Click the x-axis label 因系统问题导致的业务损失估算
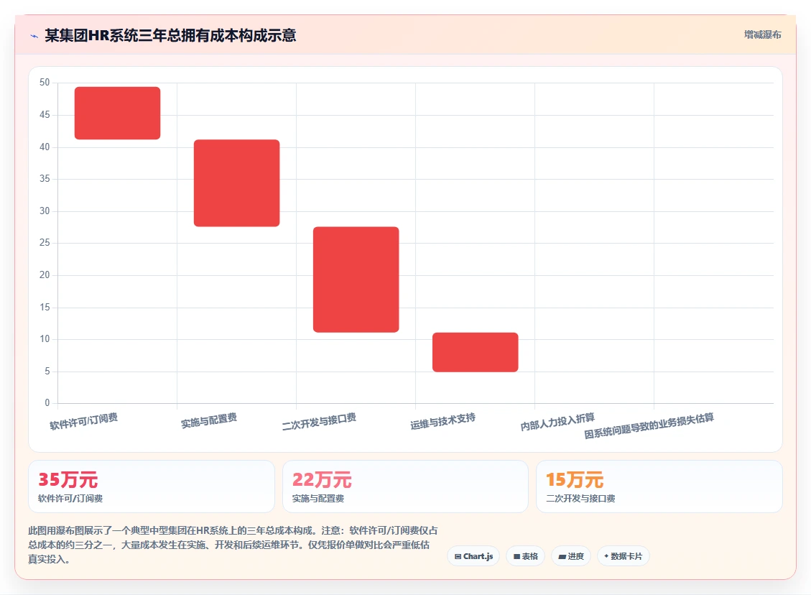The image size is (811, 595). coord(649,426)
